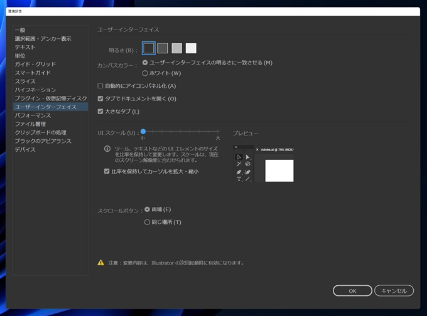The width and height of the screenshot is (427, 316).
Task: Click Line Segment tool icon in preview
Action: point(247,179)
